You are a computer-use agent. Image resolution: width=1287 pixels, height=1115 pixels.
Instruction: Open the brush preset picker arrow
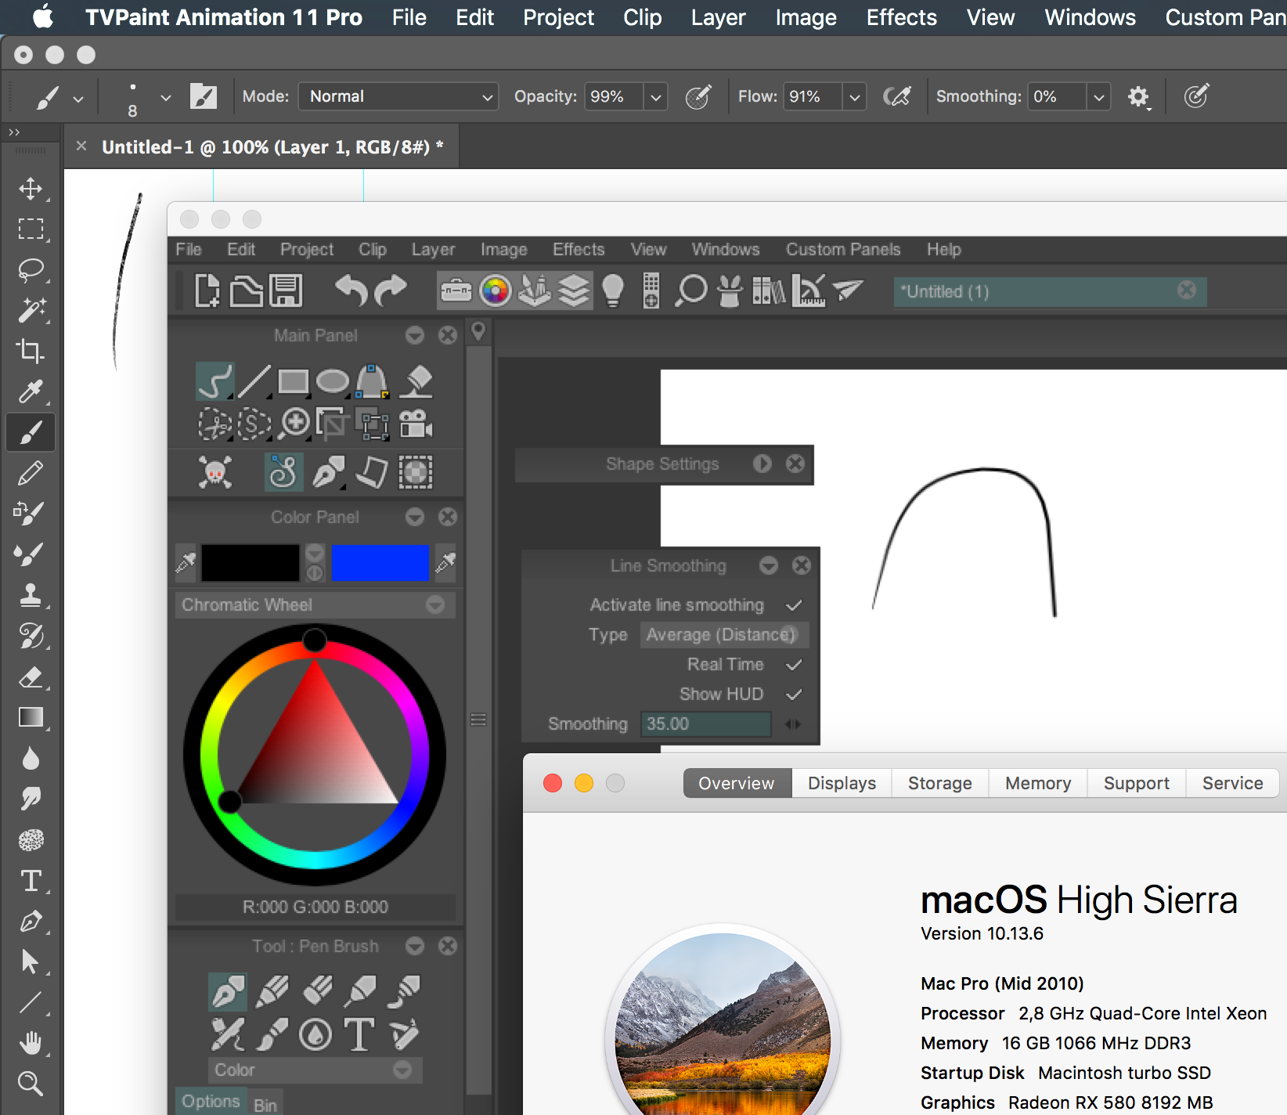pos(165,98)
